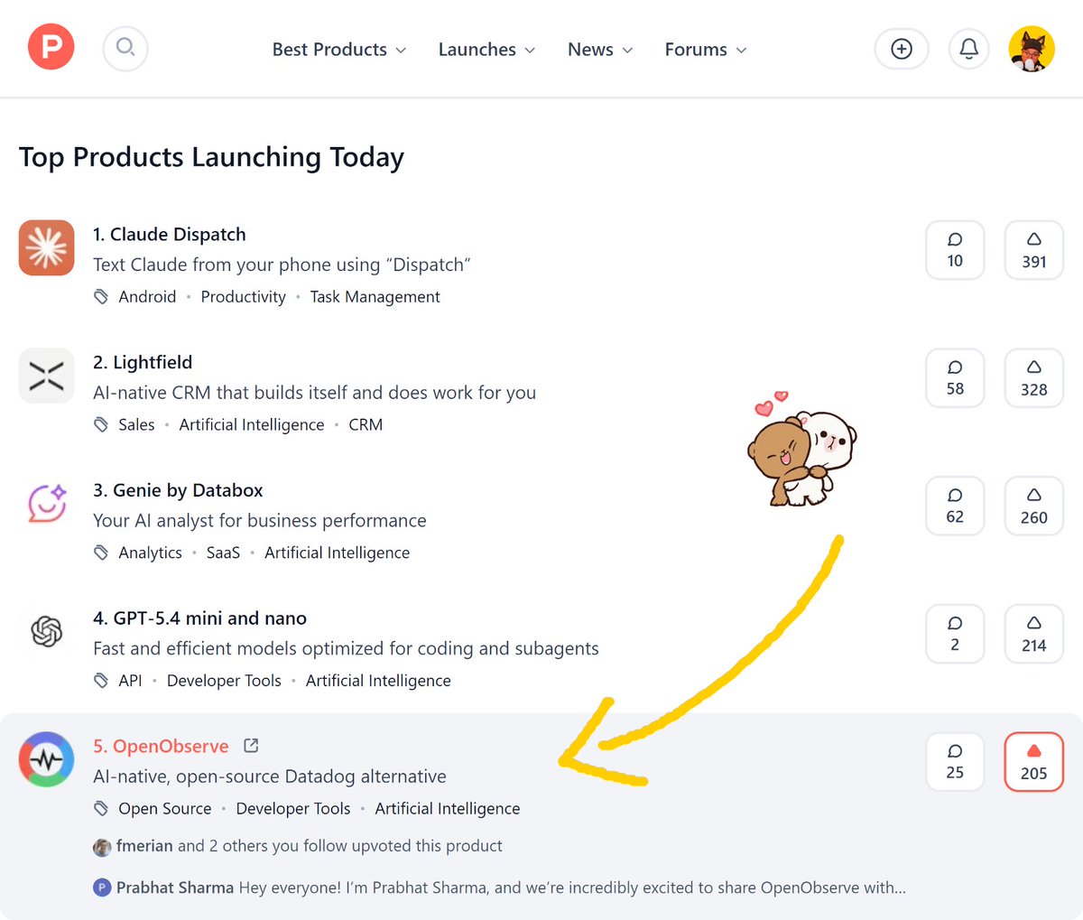Click "Fast and efficient models" tagline

346,649
